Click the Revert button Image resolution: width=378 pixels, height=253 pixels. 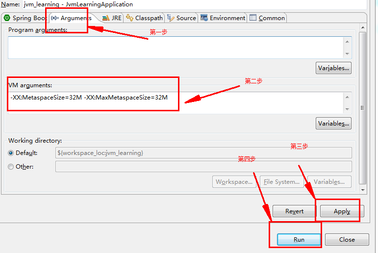294,211
